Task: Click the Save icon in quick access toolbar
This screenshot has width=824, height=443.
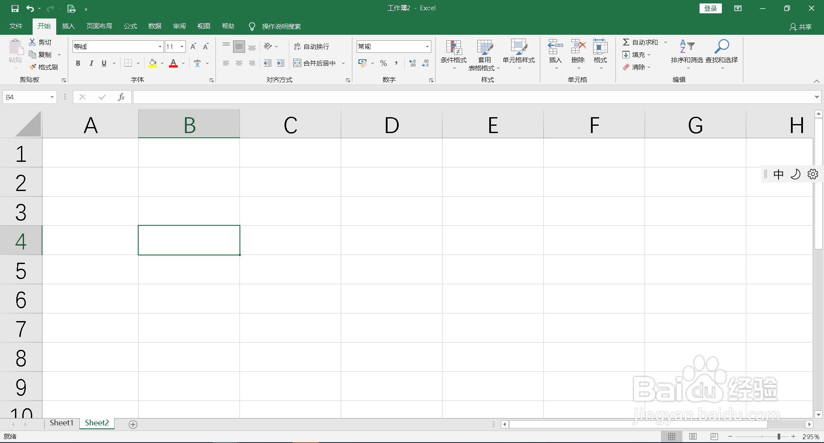Action: point(15,8)
